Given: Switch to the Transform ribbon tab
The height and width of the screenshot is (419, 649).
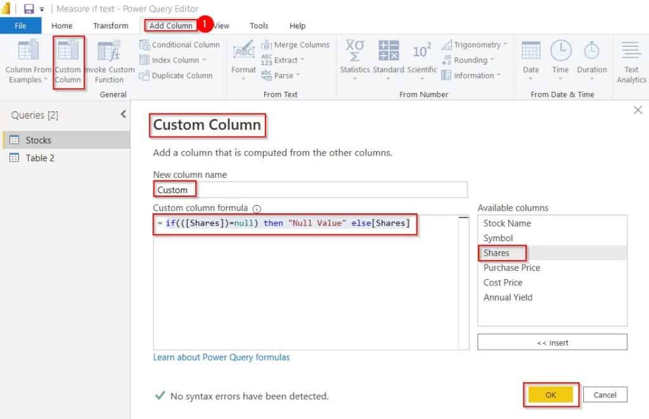Looking at the screenshot, I should click(110, 25).
